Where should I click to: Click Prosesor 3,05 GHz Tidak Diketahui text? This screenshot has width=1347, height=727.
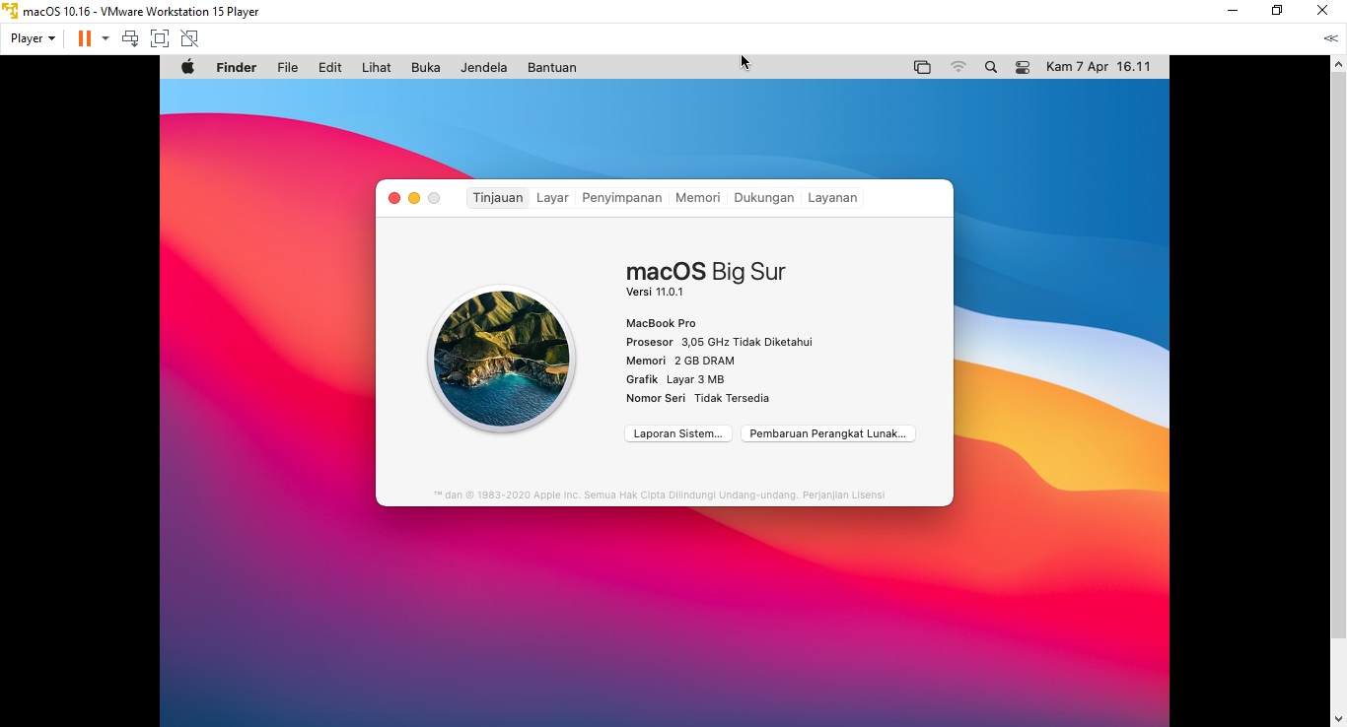(x=719, y=342)
